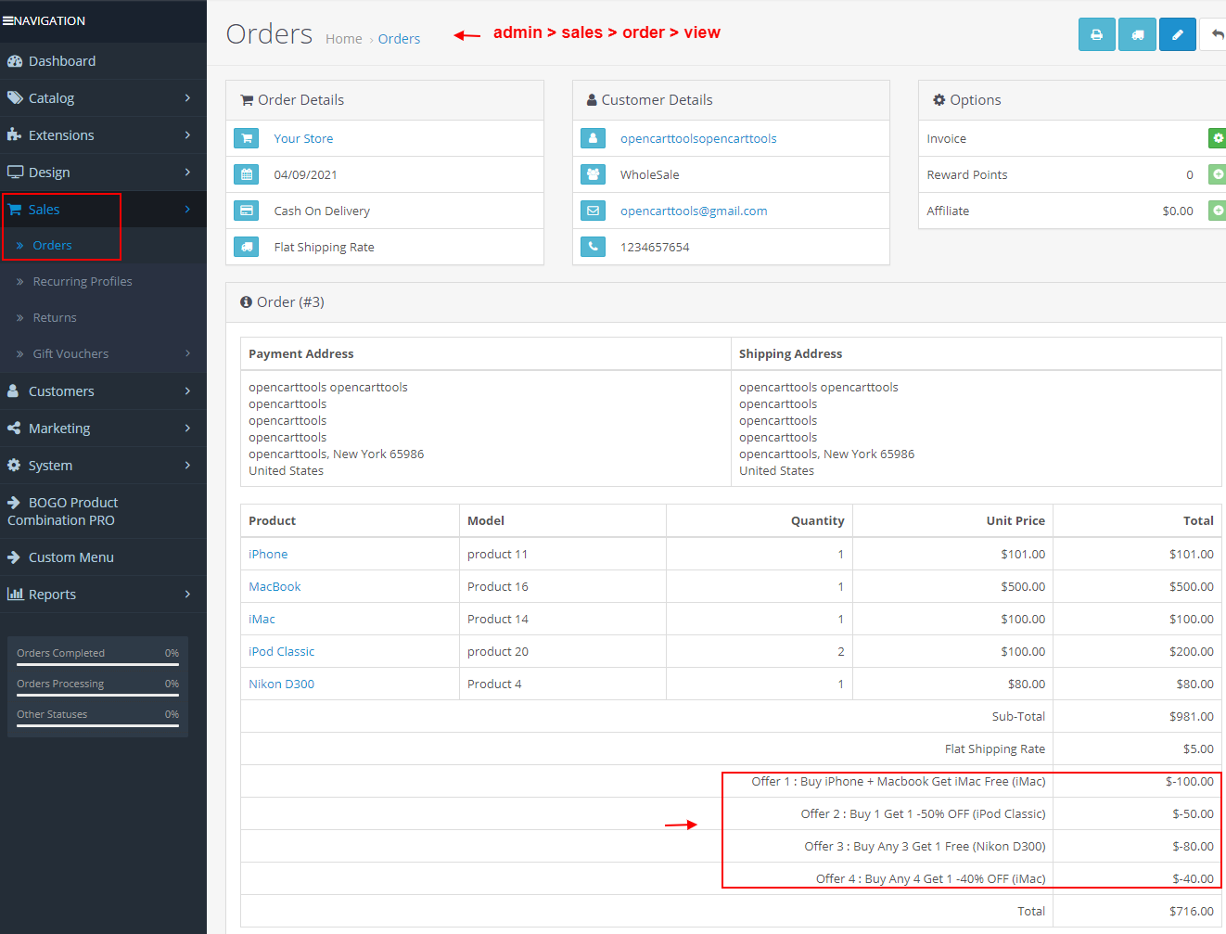
Task: Click the green add Affiliate commission button
Action: 1218,211
